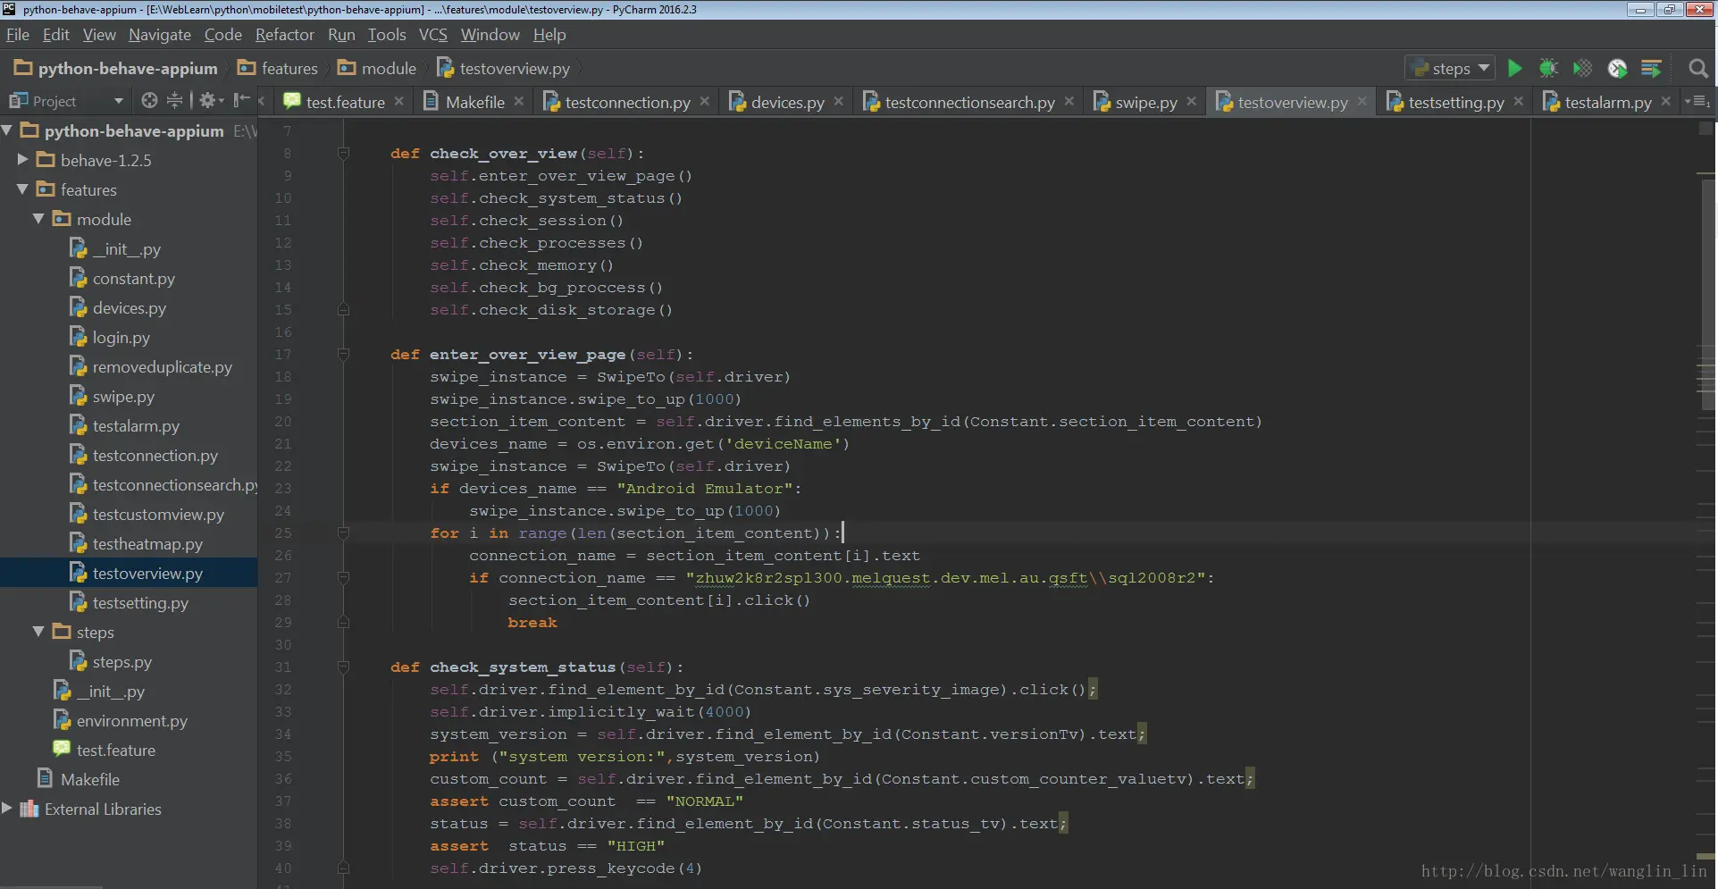Close the testoverview.py tab

point(1362,102)
